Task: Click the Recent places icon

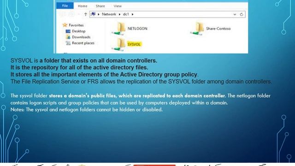Action: click(68, 43)
